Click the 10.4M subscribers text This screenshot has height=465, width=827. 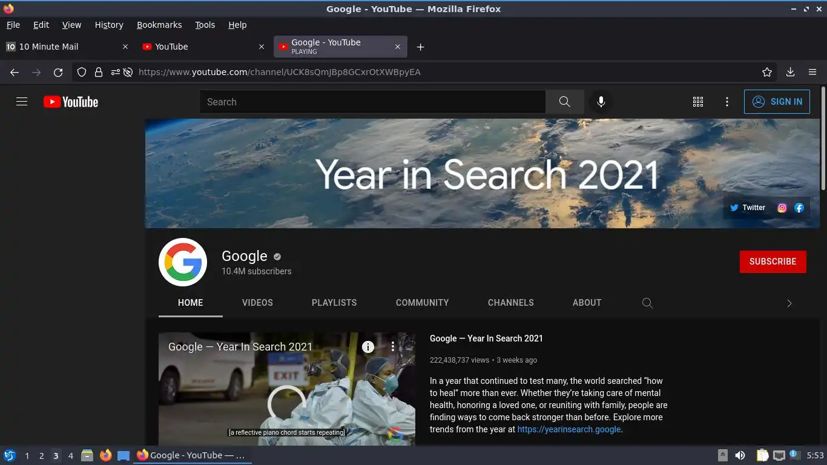257,271
